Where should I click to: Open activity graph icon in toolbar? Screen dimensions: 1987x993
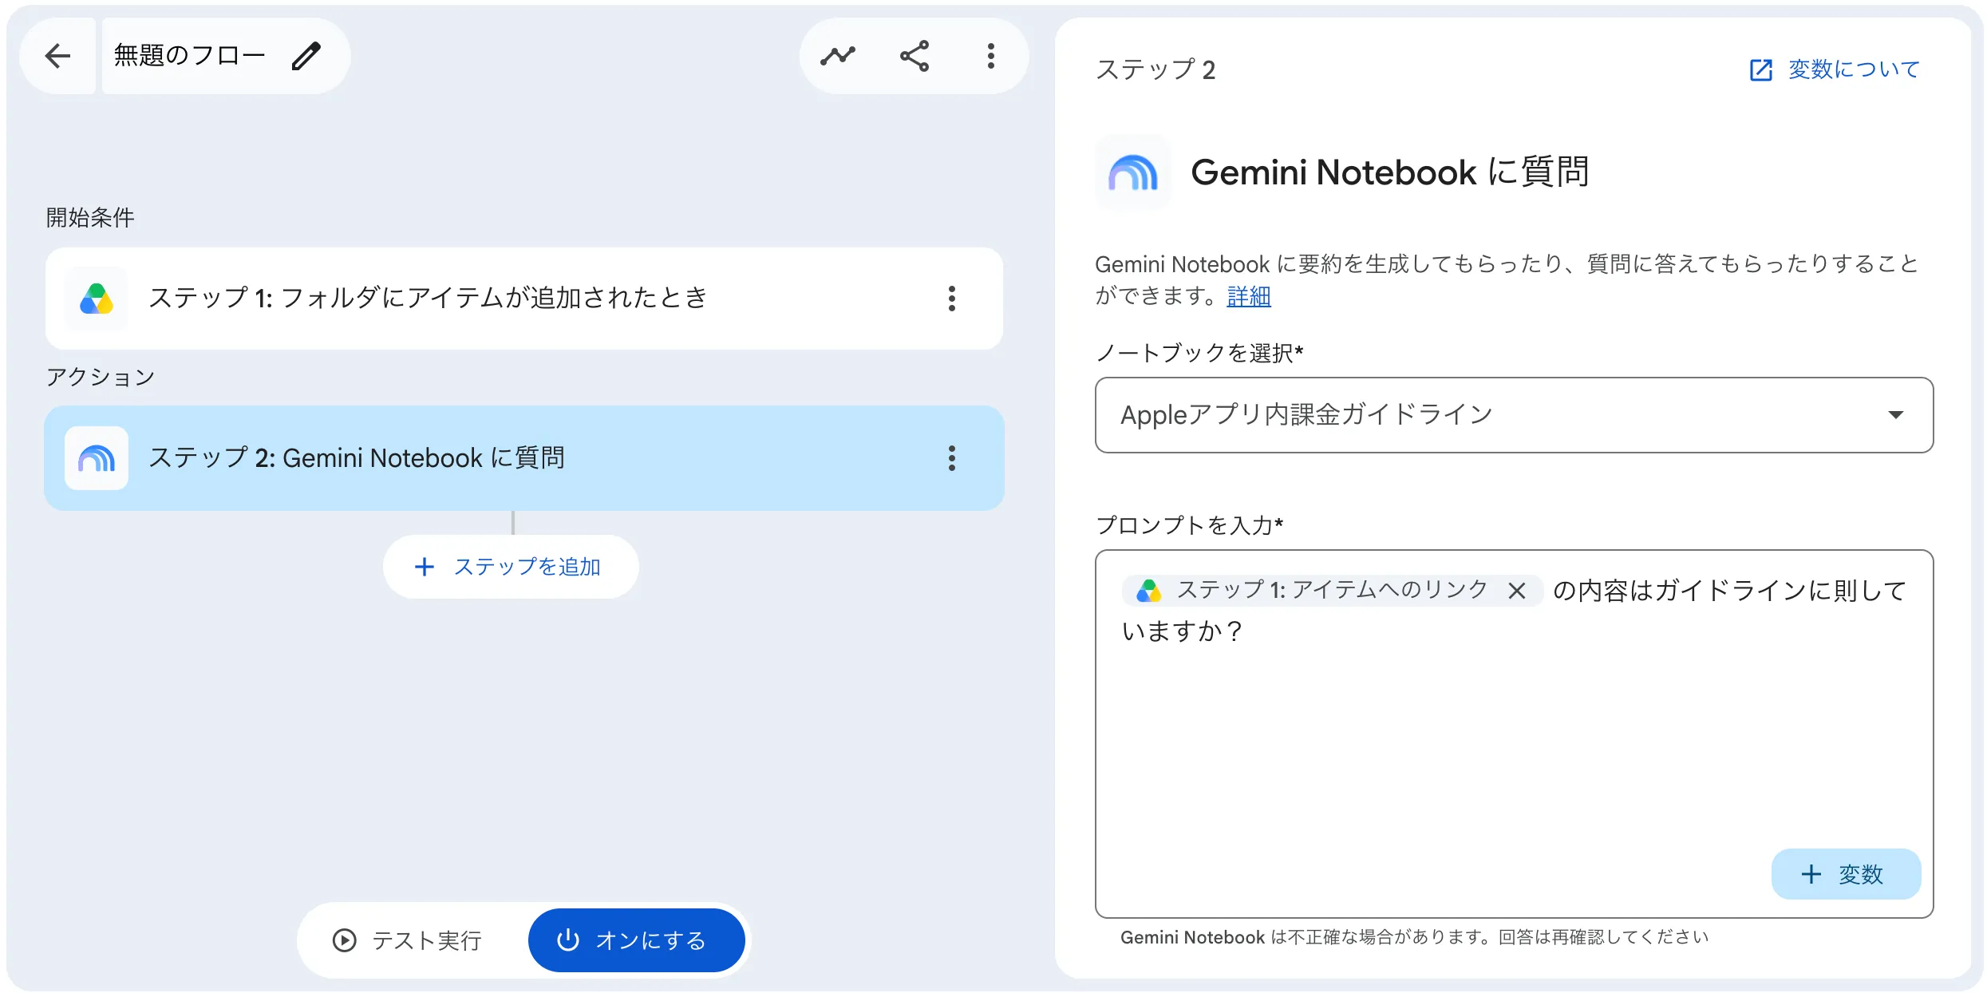click(x=837, y=56)
